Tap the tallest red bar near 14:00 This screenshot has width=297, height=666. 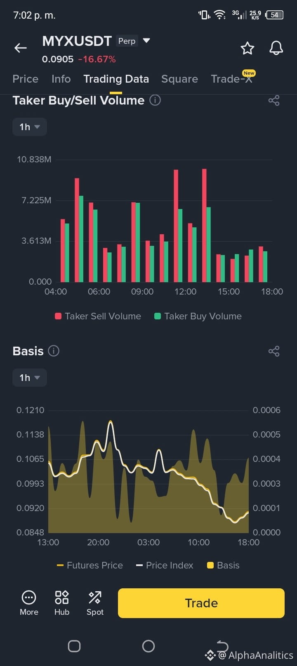tap(204, 225)
